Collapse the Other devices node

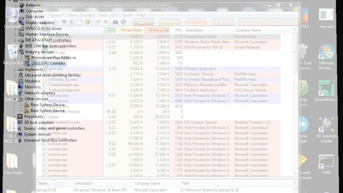[x=14, y=99]
